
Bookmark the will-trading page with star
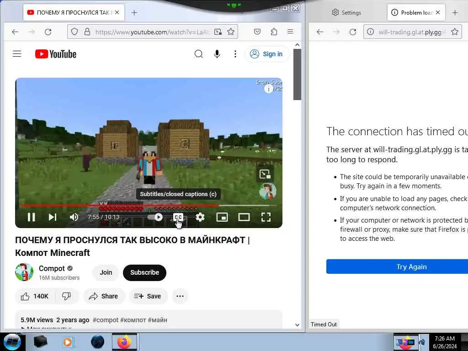pyautogui.click(x=455, y=32)
